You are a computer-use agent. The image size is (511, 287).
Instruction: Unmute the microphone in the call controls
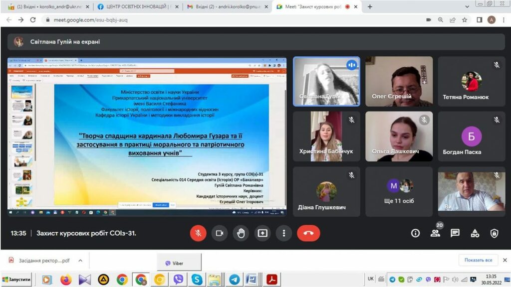click(198, 233)
